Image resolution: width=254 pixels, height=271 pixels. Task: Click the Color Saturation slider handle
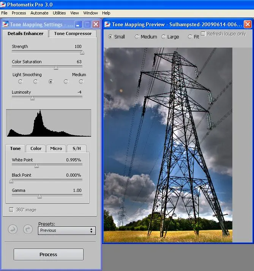pyautogui.click(x=56, y=67)
